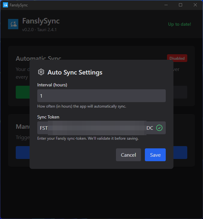
Task: Click the green "Up to date!" status
Action: point(179,24)
